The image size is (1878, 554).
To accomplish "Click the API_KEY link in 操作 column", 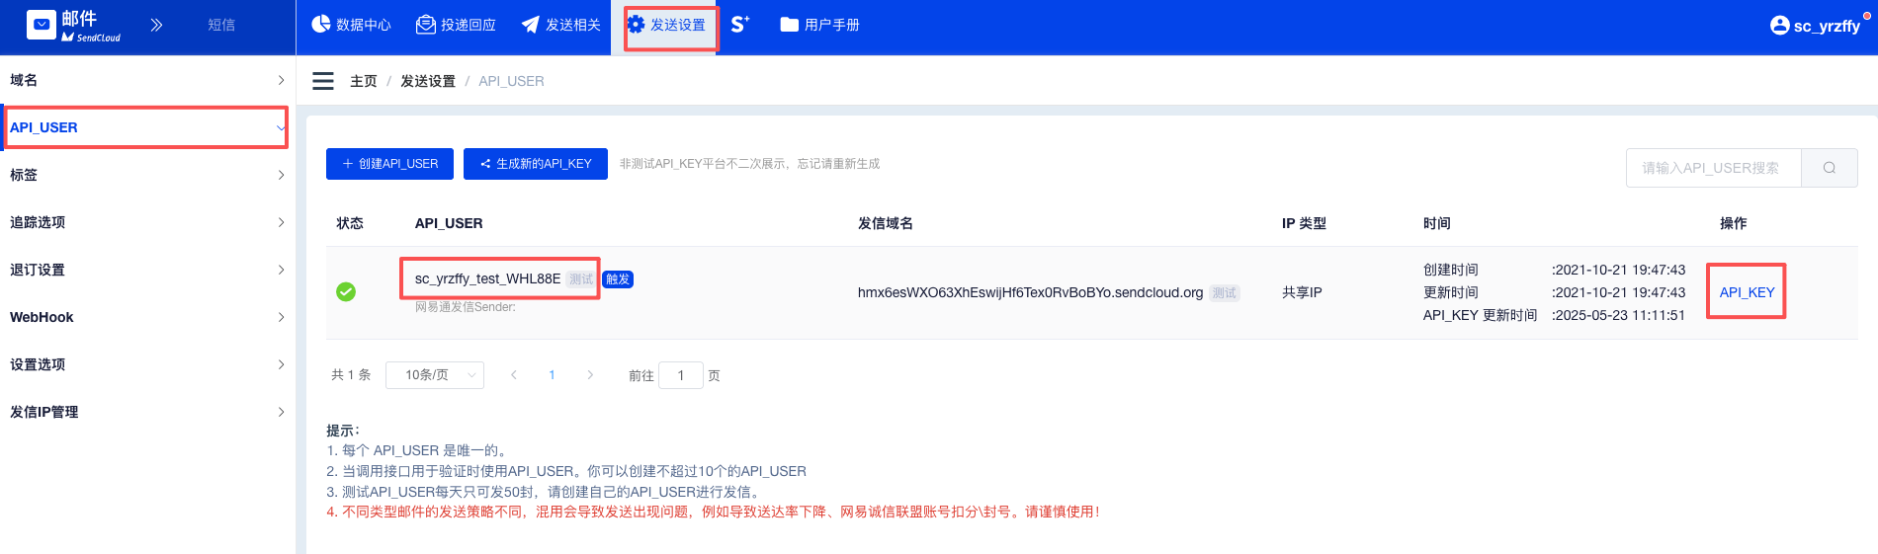I will point(1747,292).
